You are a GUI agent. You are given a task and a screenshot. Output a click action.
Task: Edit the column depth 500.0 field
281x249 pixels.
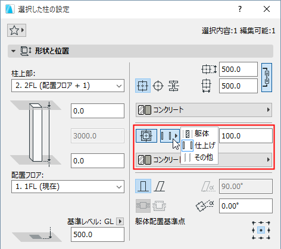point(238,69)
